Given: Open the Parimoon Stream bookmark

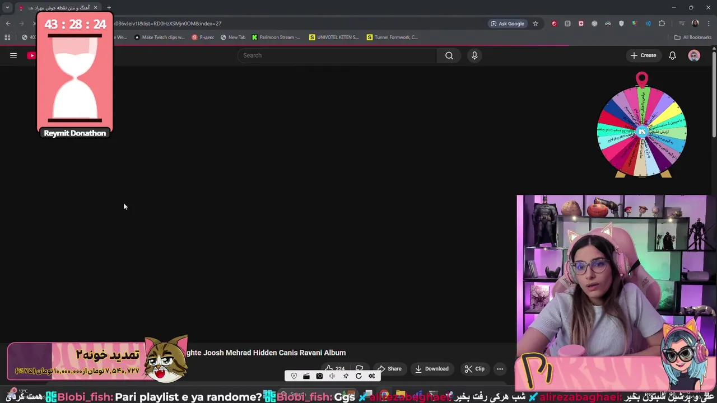Looking at the screenshot, I should coord(276,38).
